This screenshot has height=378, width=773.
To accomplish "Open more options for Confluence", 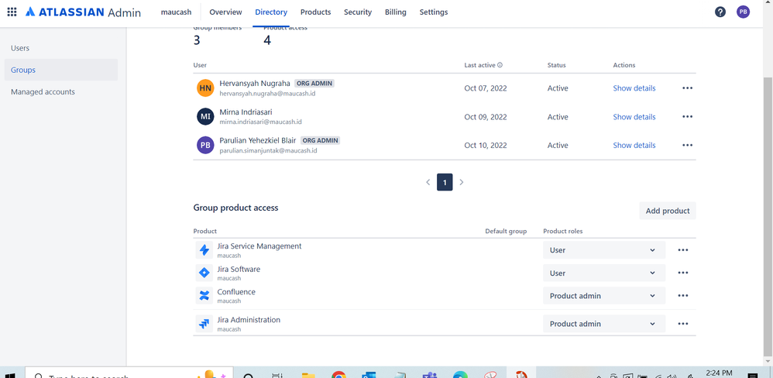I will pos(683,296).
